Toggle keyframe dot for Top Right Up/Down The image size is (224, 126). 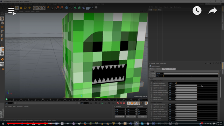(152, 83)
